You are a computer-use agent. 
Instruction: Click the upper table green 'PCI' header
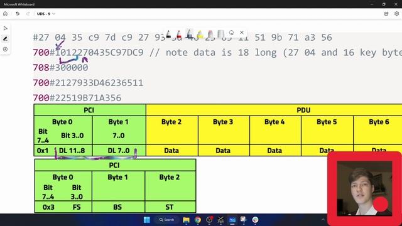(89, 110)
